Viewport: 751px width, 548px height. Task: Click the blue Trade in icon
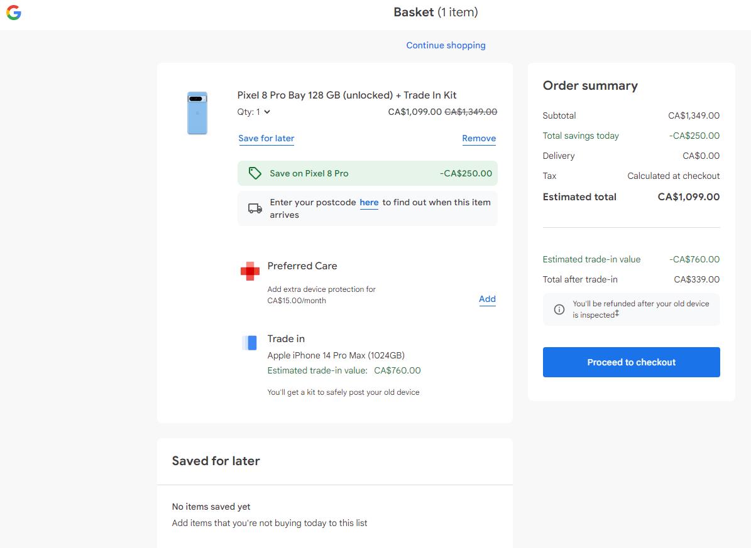coord(249,343)
